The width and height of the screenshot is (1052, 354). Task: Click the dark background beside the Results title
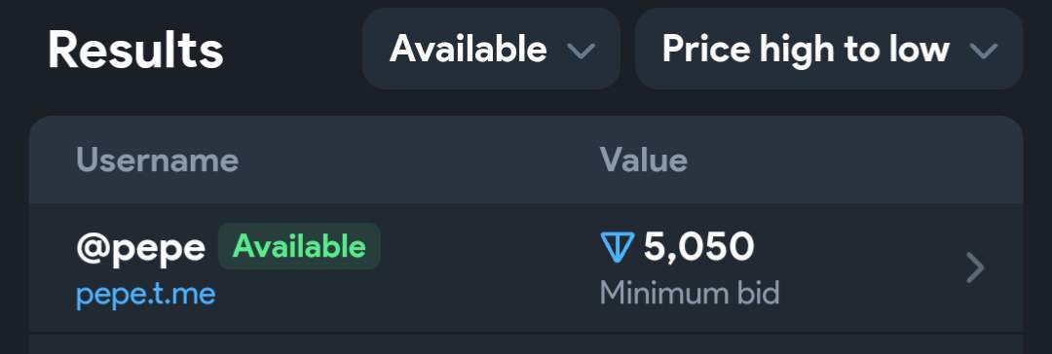tap(292, 51)
